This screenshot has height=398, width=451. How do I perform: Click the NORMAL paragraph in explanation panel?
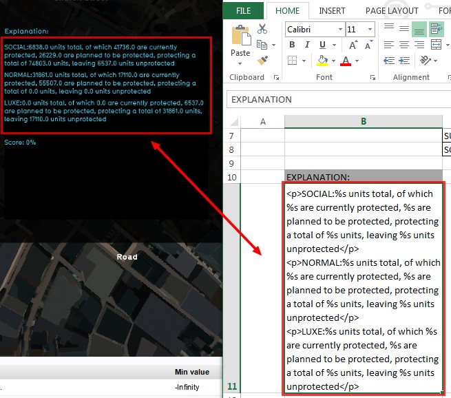(100, 83)
